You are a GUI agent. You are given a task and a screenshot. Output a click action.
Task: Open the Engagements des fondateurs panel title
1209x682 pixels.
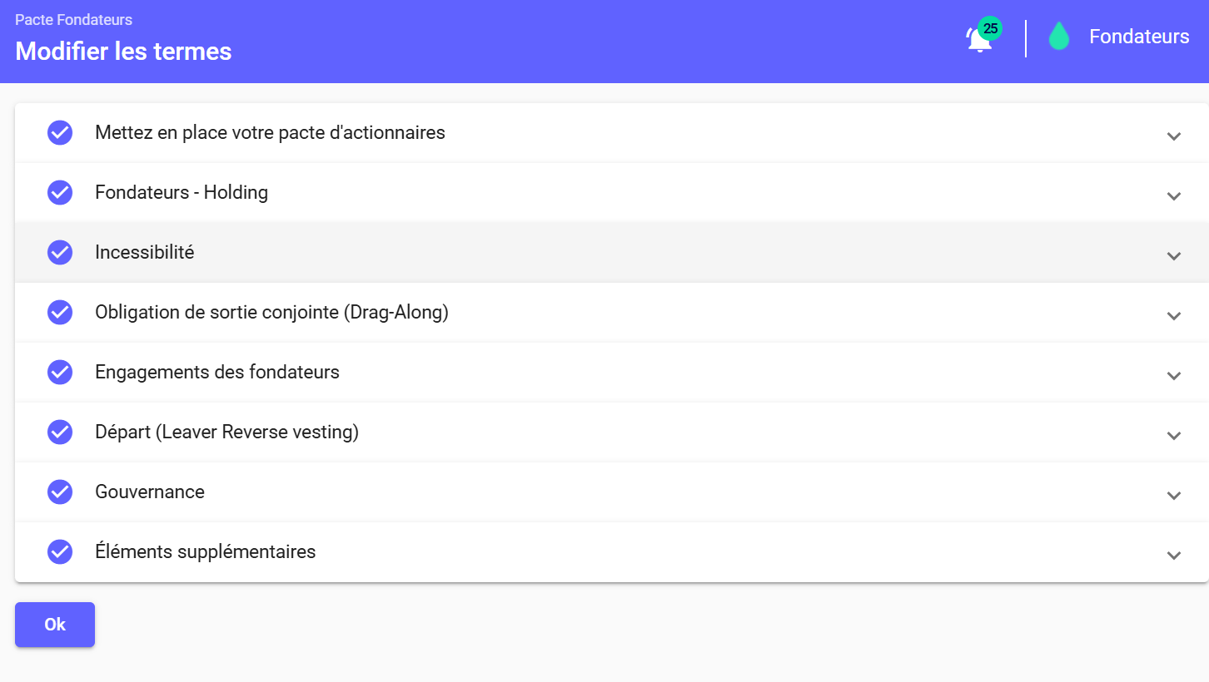(x=217, y=372)
